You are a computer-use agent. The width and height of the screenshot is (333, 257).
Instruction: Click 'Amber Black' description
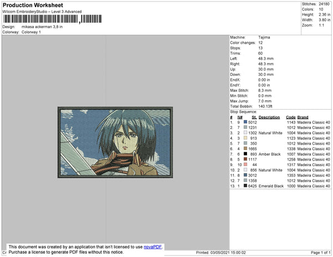click(x=270, y=154)
